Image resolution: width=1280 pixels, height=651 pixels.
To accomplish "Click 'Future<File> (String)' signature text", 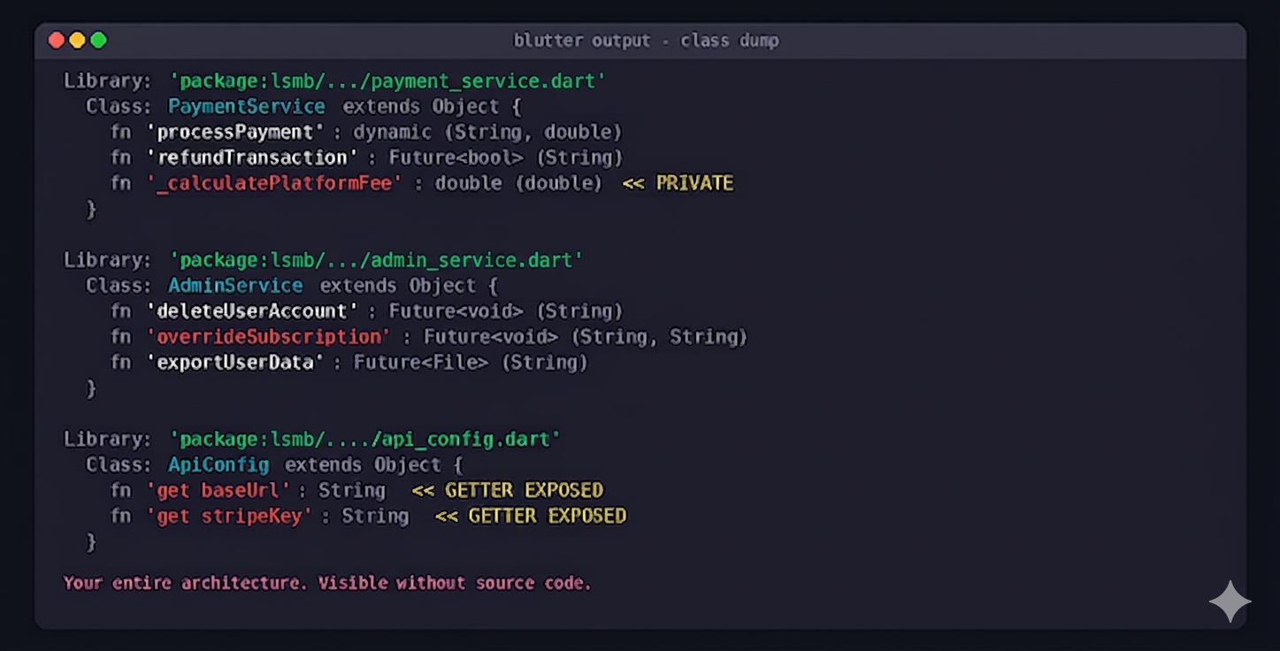I will click(x=471, y=363).
